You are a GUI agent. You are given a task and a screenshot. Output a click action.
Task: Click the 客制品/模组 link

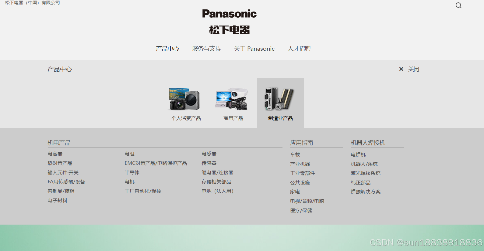click(x=61, y=191)
